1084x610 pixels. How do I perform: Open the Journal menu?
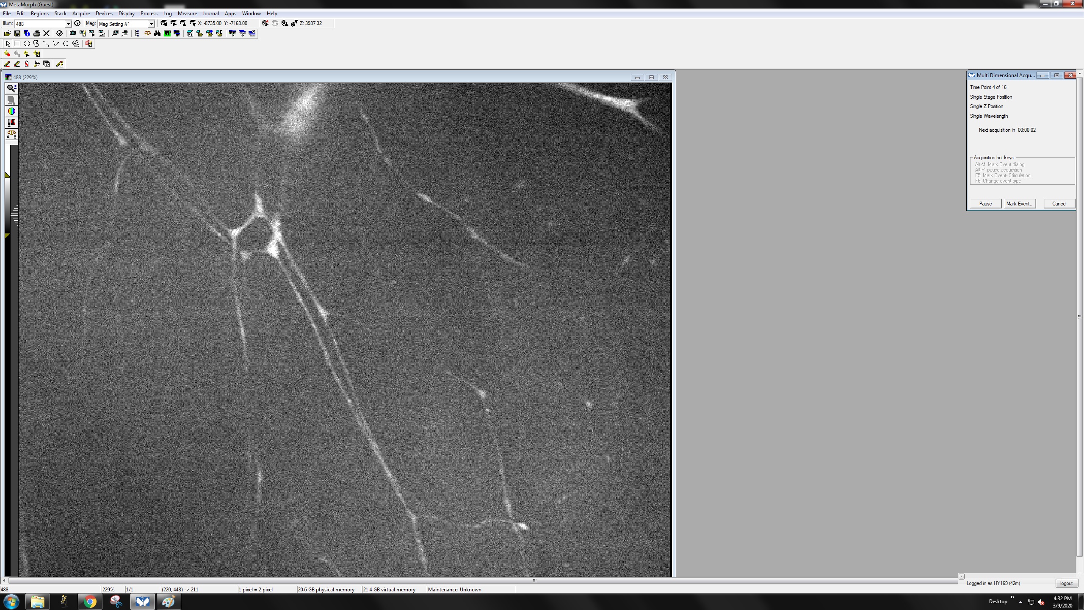210,14
